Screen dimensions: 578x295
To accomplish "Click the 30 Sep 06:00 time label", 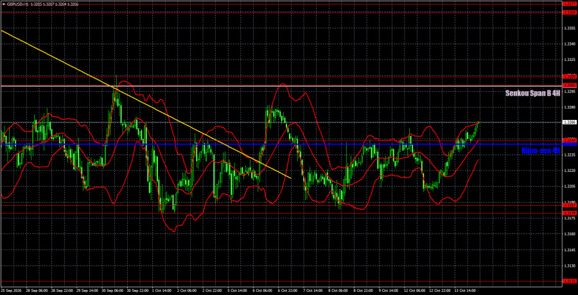I will [x=112, y=291].
